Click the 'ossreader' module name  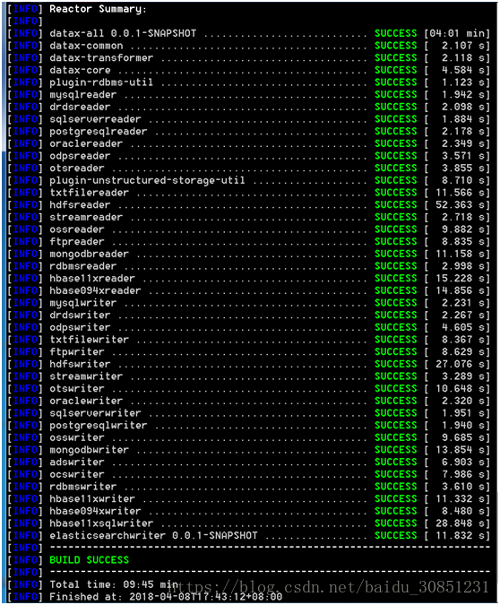coord(77,229)
